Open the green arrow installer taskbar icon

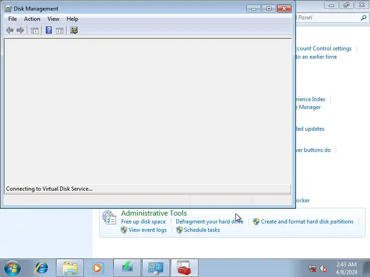point(127,268)
